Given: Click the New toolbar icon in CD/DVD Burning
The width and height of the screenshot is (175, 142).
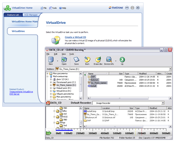Looking at the screenshot, I should pyautogui.click(x=51, y=60).
